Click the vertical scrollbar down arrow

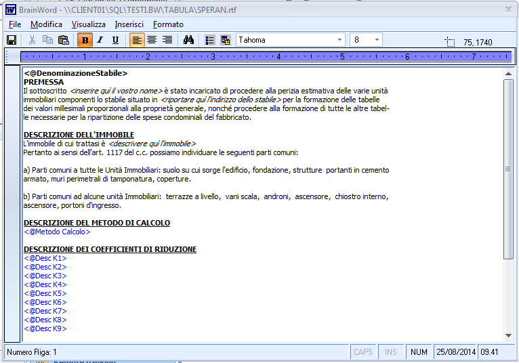point(508,335)
